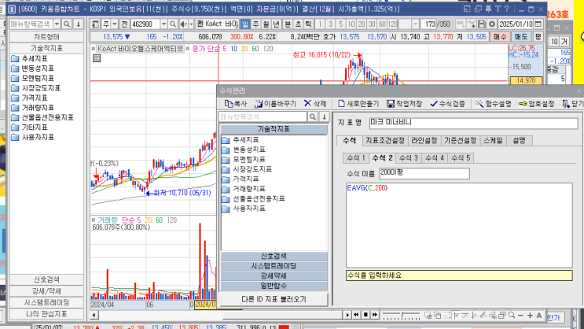Open the left 메뉴항목검색 dropdown arrow
The image size is (584, 329).
(x=57, y=24)
